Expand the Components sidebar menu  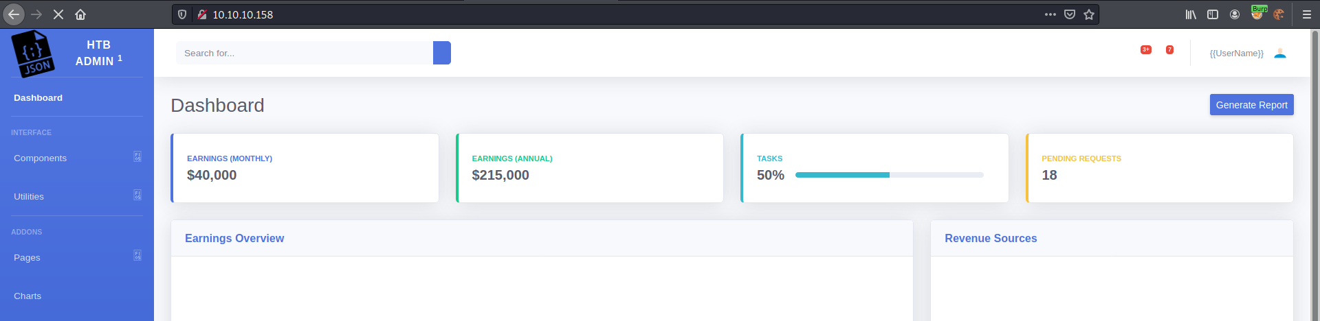(77, 158)
